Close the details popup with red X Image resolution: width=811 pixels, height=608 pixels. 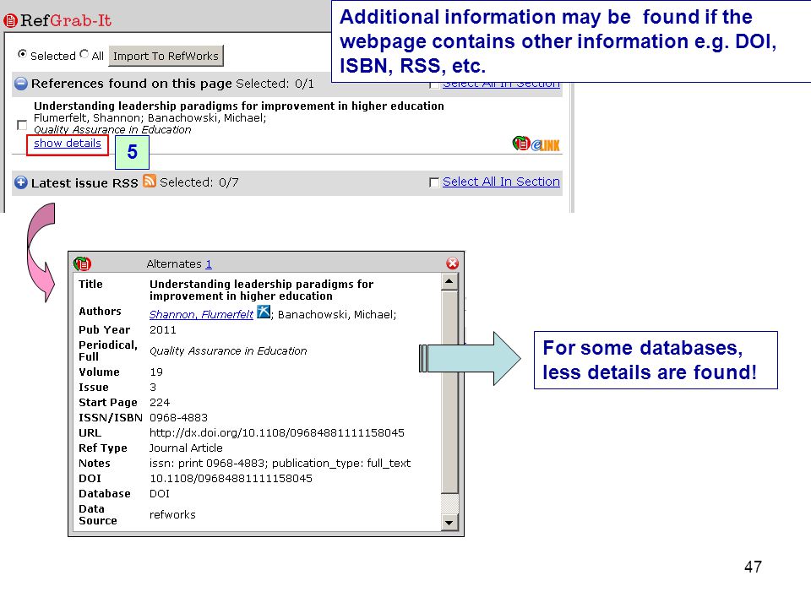pyautogui.click(x=452, y=263)
